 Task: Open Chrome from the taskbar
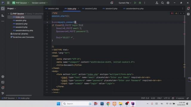tap(108, 104)
